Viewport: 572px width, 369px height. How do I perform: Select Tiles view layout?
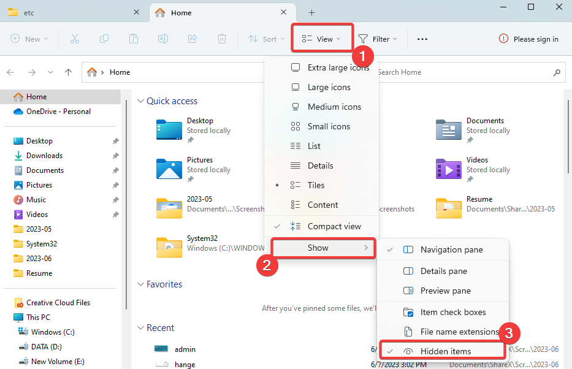coord(322,185)
